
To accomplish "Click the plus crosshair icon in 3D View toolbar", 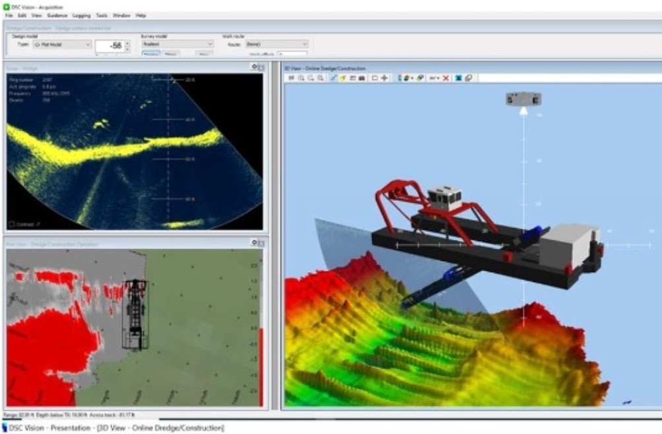I will pyautogui.click(x=384, y=78).
